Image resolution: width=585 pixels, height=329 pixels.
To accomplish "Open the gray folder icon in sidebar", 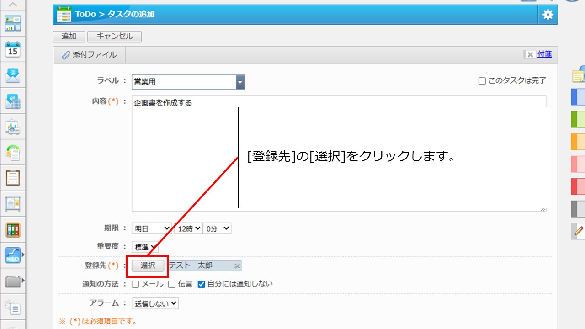I will (13, 281).
